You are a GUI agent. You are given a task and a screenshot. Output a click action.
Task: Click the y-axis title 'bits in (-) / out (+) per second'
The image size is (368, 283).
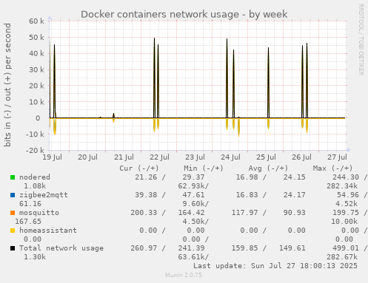click(x=7, y=85)
